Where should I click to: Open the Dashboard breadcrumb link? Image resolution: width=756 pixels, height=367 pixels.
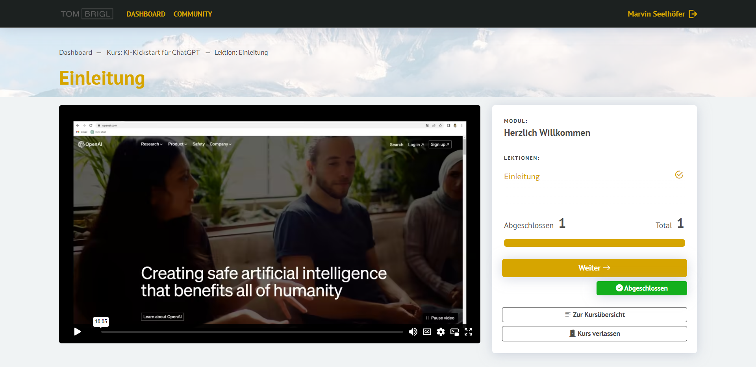(76, 52)
